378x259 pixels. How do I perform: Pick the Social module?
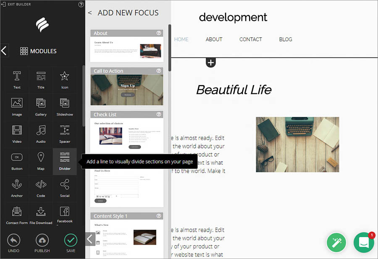pos(65,189)
